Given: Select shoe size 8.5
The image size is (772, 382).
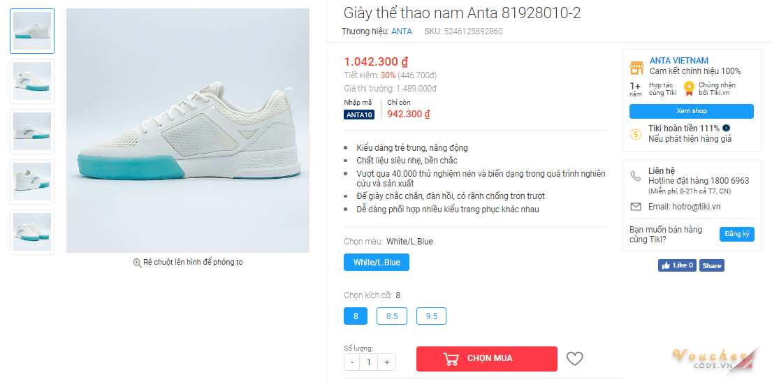Looking at the screenshot, I should point(392,316).
